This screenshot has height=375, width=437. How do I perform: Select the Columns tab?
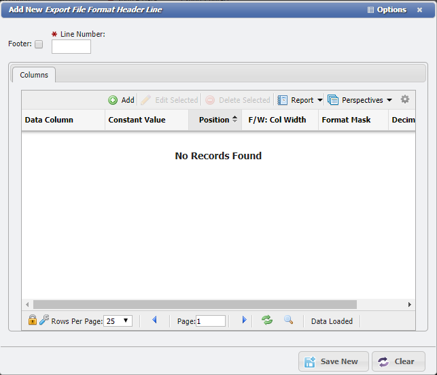pyautogui.click(x=34, y=75)
